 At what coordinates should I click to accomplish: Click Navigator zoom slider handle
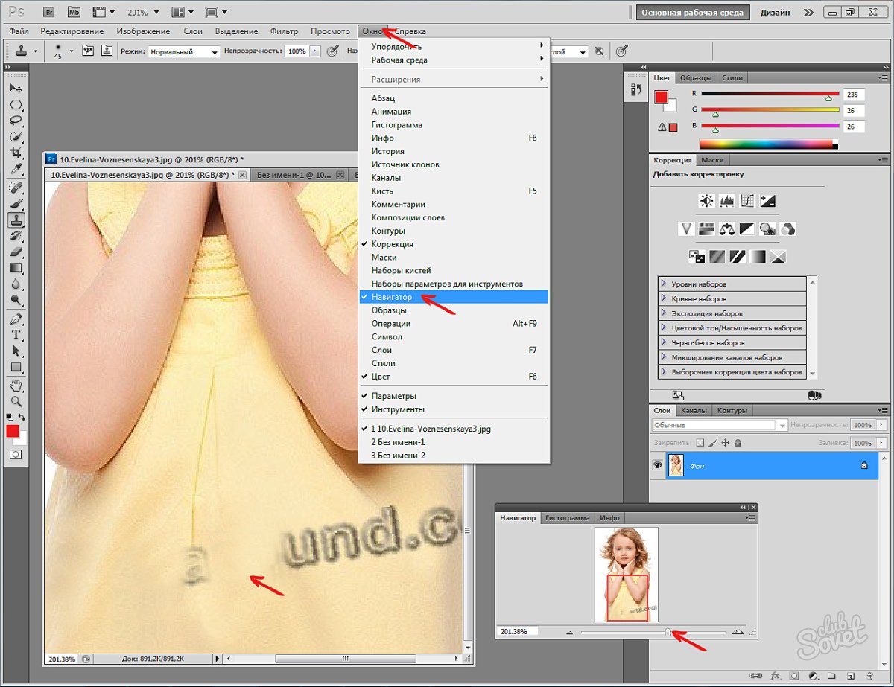pos(668,631)
